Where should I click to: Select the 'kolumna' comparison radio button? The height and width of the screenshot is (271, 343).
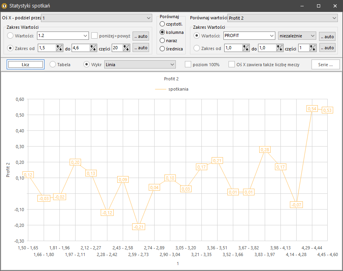[x=162, y=32]
